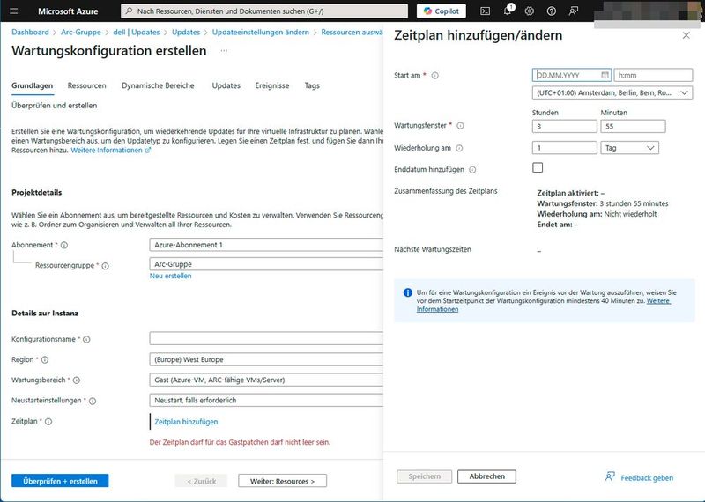Screen dimensions: 705x502
Task: Open the Neustarteinstellungen dropdown
Action: (266, 400)
